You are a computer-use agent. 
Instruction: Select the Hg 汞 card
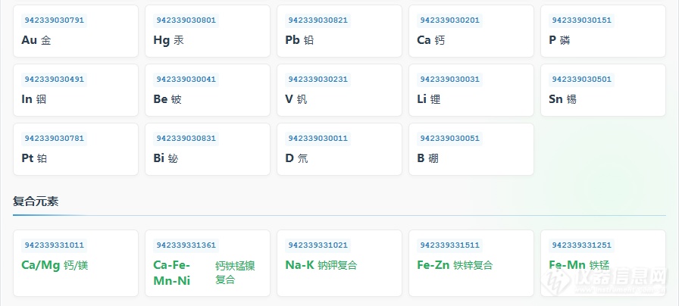[x=207, y=31]
